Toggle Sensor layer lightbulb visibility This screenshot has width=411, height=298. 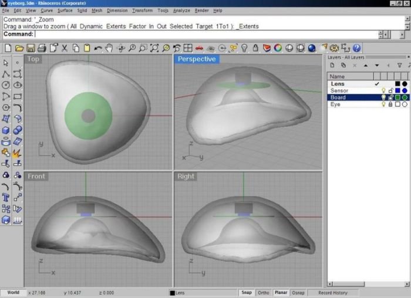click(383, 91)
